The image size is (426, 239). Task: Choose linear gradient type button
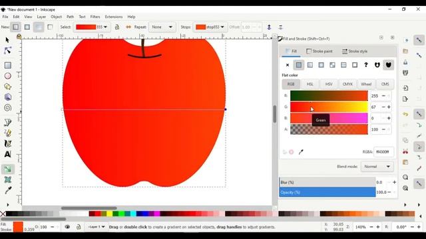coord(15,27)
